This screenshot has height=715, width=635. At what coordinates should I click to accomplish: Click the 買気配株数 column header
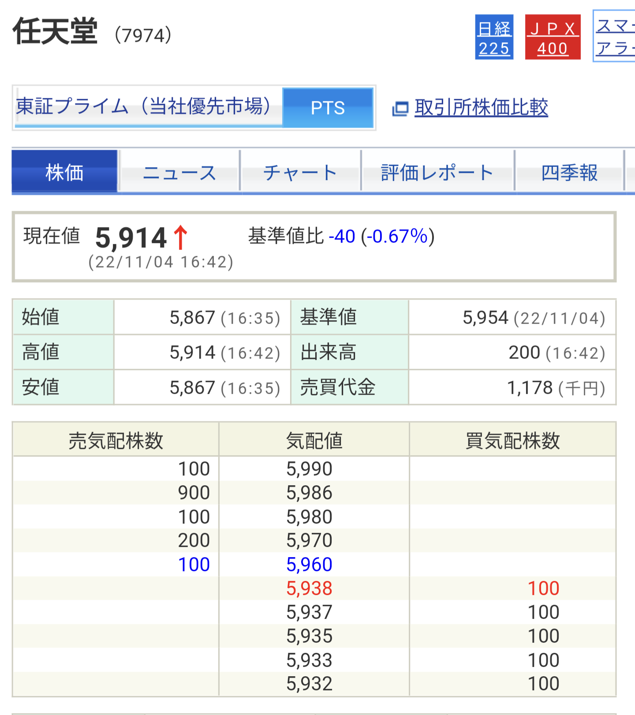512,440
